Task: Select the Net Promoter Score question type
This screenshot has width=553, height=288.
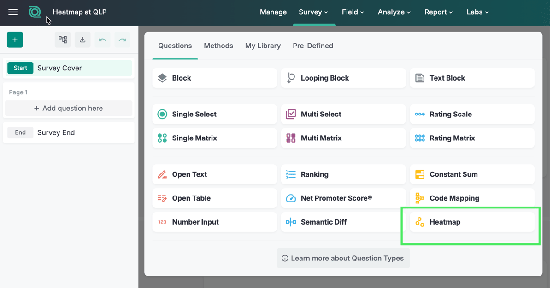Action: tap(343, 198)
